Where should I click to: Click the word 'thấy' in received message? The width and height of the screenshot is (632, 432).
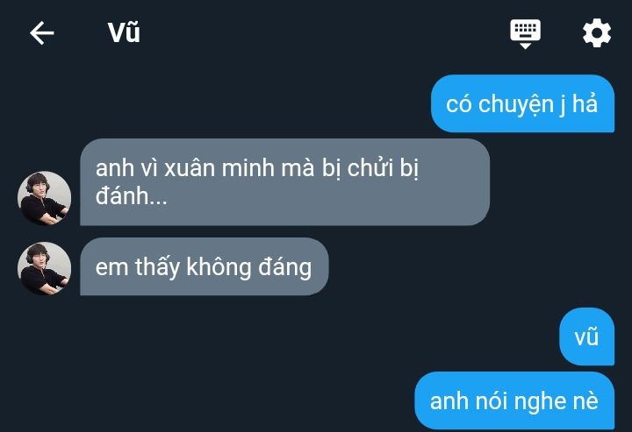(x=157, y=267)
